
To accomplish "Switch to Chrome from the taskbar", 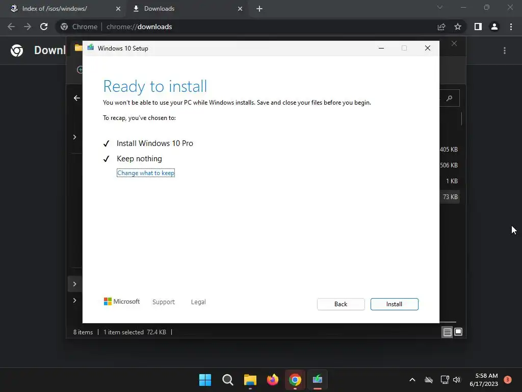I will (295, 380).
